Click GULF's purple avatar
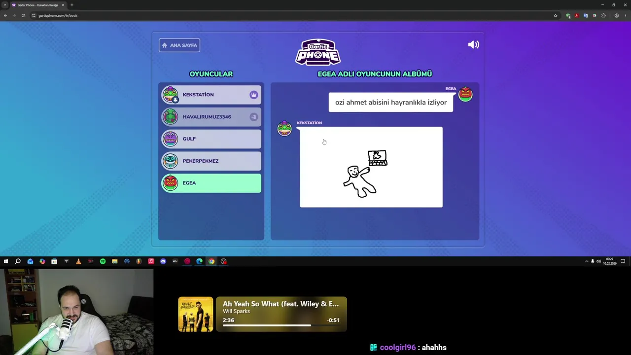631x355 pixels. coord(170,139)
